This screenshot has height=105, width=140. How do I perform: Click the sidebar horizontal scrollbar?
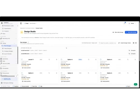(8, 76)
